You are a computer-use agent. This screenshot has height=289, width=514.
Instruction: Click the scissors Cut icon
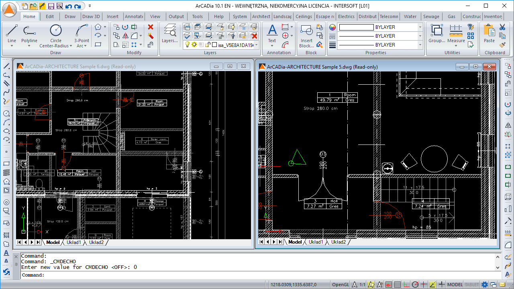502,27
